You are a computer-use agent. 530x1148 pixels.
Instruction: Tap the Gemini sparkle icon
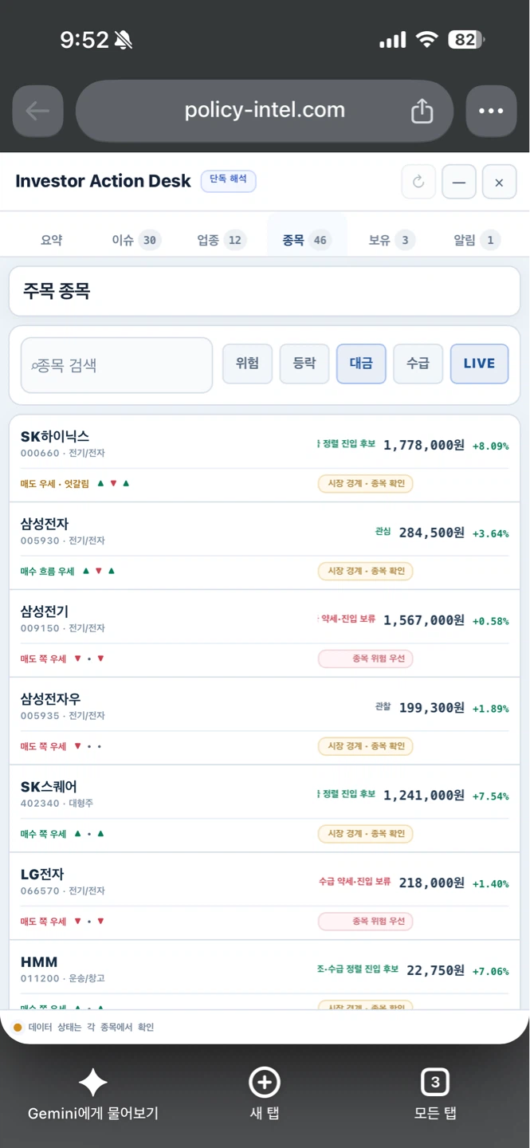(92, 1083)
